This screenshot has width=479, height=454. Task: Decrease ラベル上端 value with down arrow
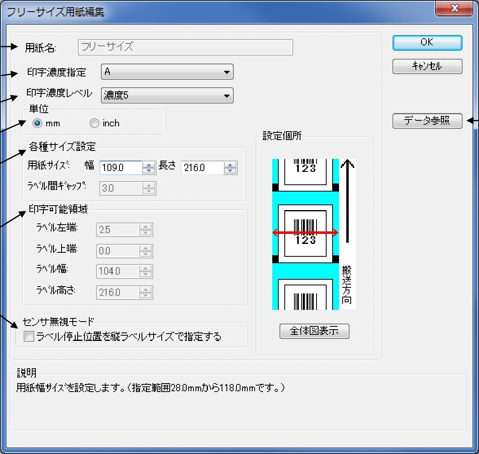click(x=146, y=254)
